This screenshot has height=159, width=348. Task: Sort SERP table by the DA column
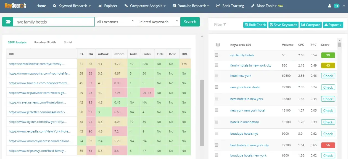point(91,54)
